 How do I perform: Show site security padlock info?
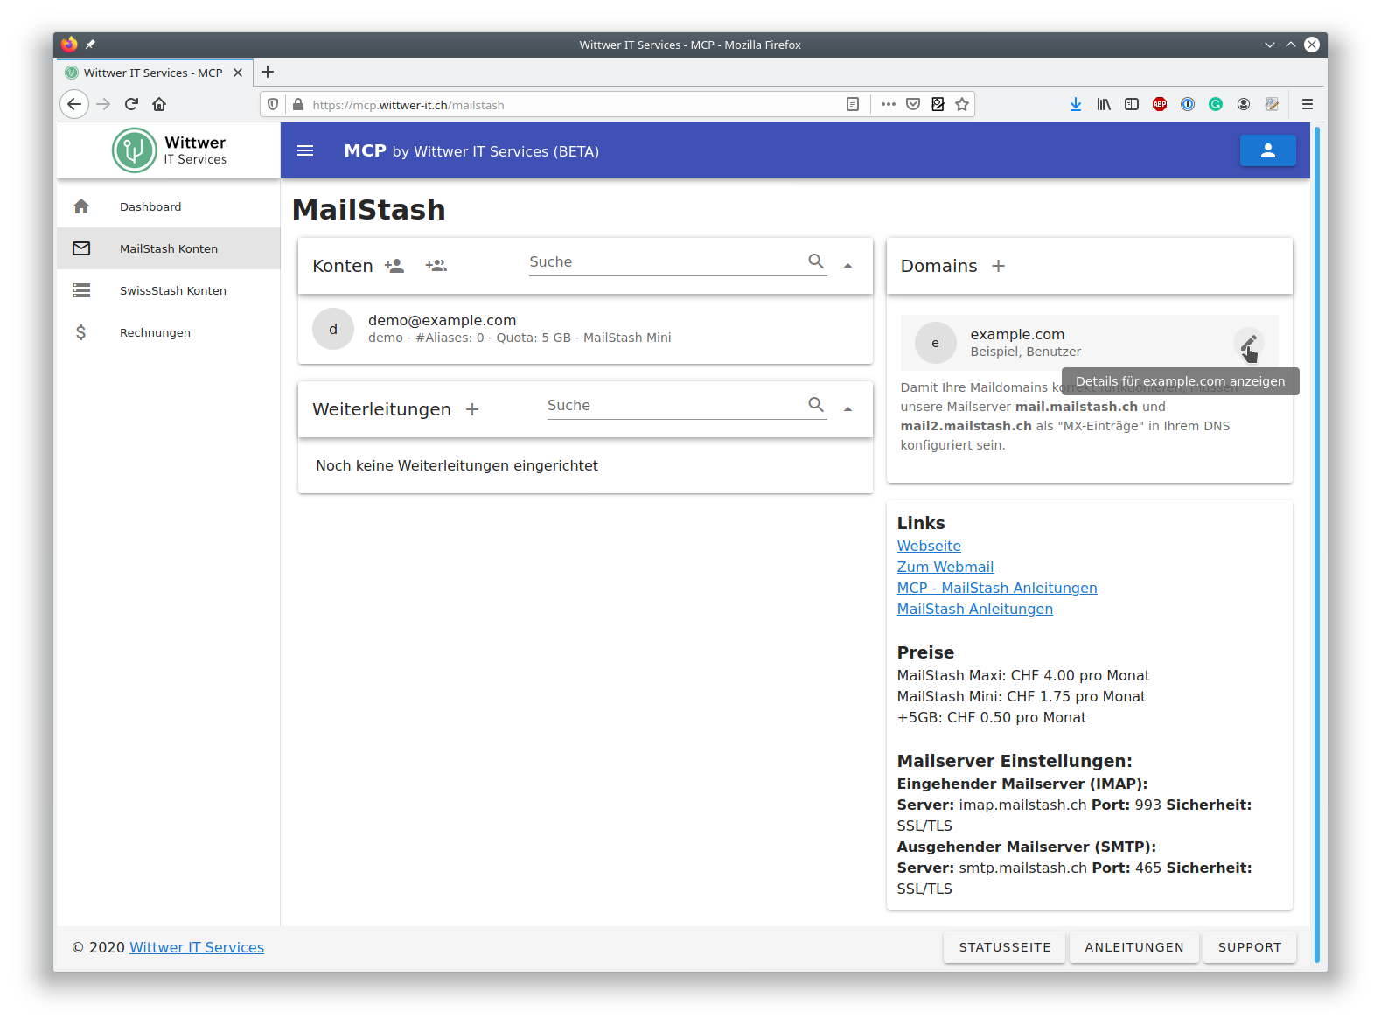pos(298,104)
